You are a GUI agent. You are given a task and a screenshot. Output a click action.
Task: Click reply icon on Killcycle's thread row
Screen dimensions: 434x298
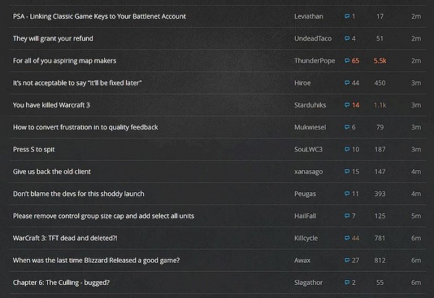pos(347,238)
